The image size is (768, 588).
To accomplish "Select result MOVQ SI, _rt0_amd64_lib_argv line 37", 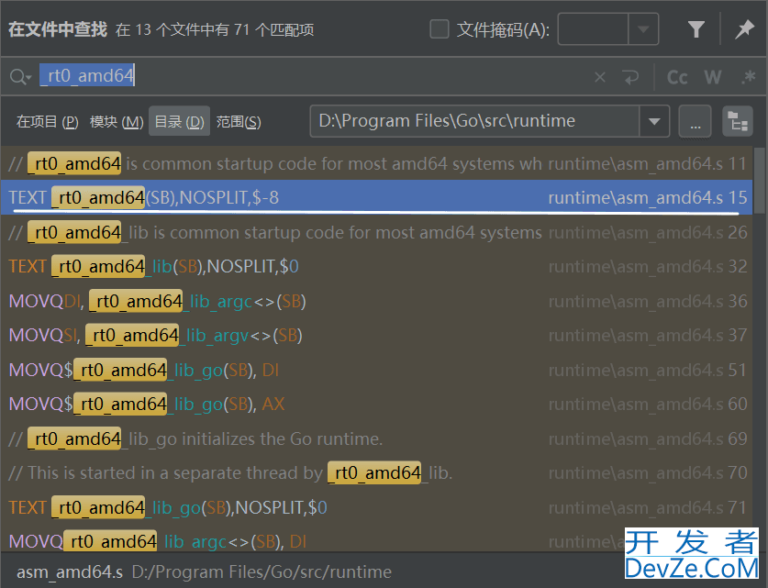I will tap(377, 336).
